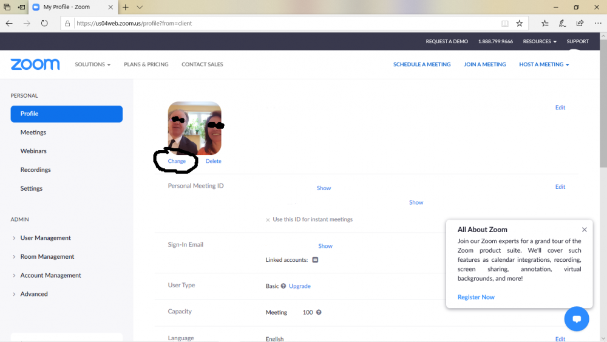Image resolution: width=607 pixels, height=342 pixels.
Task: Open the Resources dropdown
Action: [540, 41]
